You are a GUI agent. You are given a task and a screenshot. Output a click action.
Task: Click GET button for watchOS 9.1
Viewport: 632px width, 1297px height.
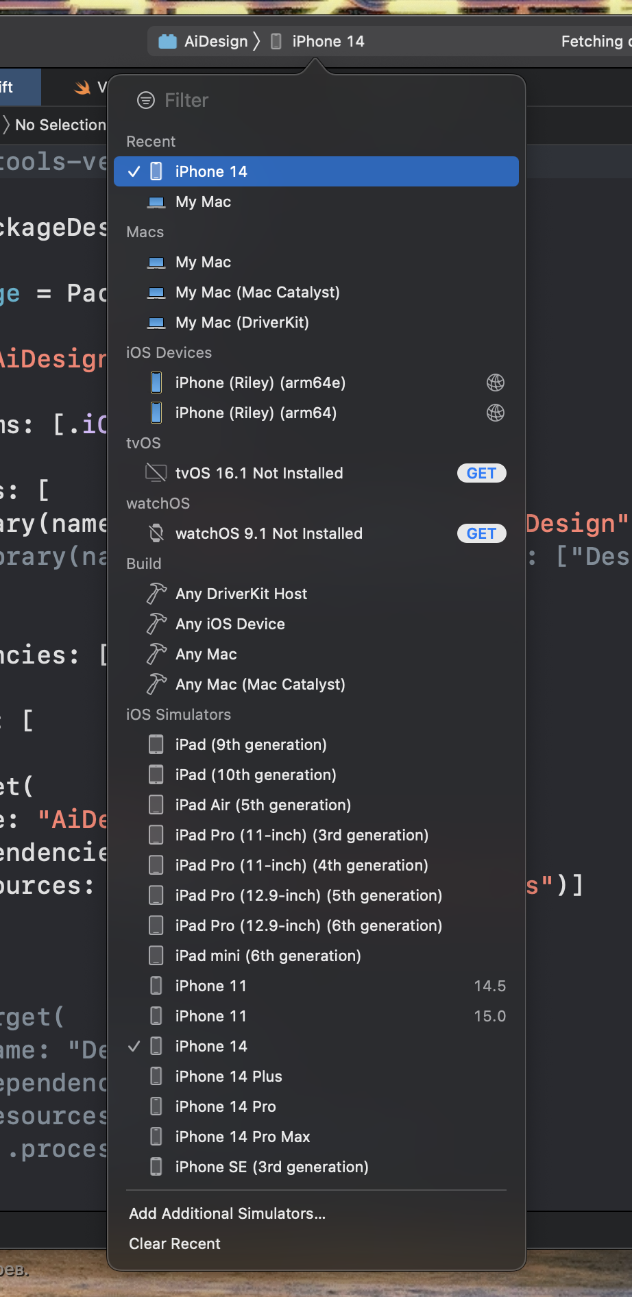point(481,533)
